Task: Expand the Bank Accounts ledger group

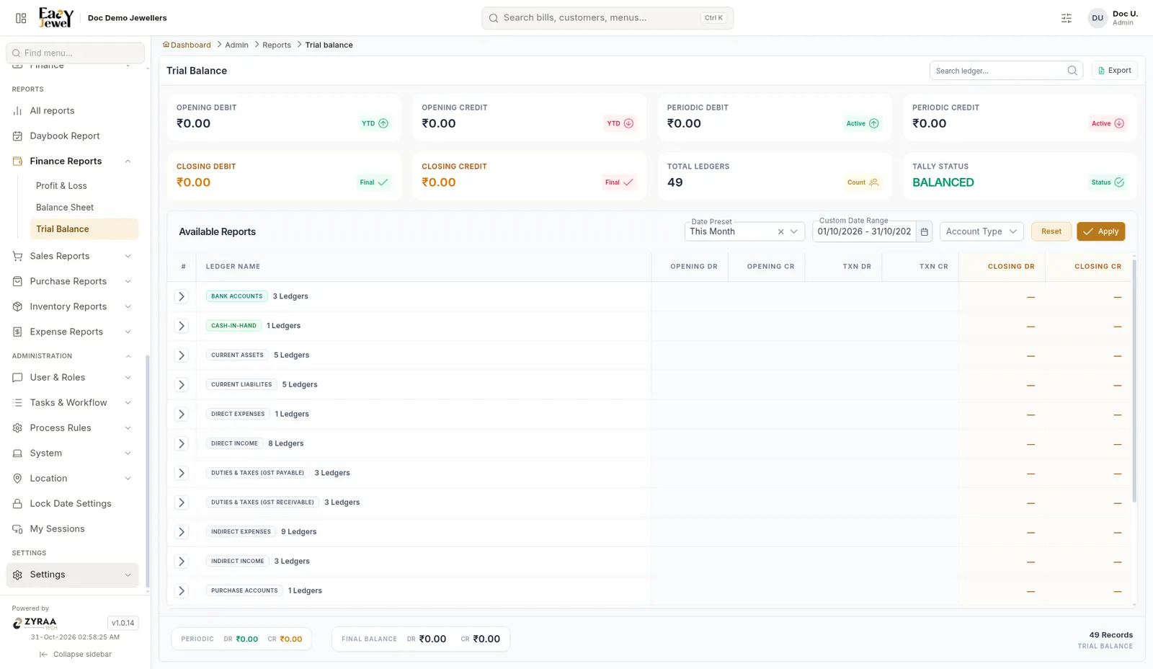Action: click(x=182, y=296)
